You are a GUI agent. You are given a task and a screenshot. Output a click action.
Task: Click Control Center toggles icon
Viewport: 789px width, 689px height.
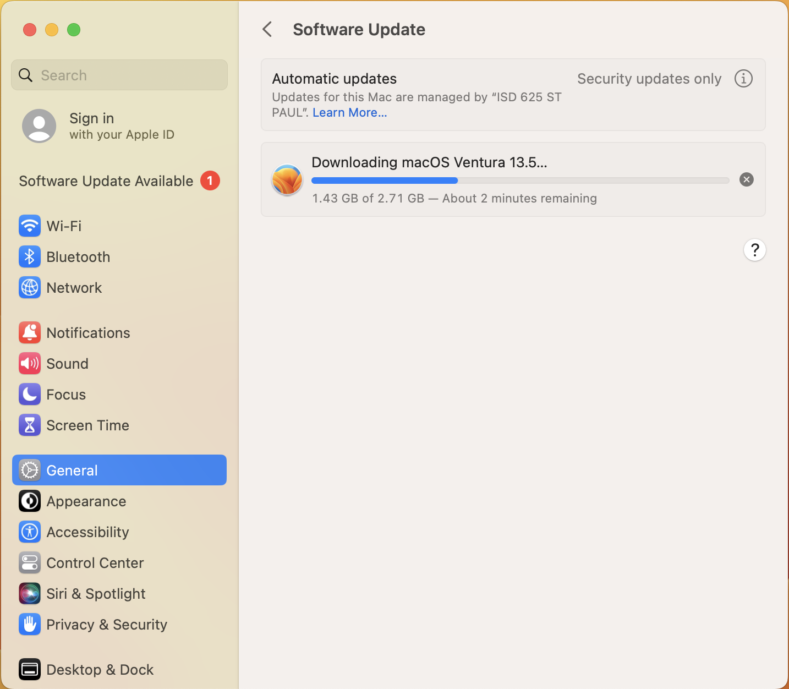pyautogui.click(x=30, y=562)
